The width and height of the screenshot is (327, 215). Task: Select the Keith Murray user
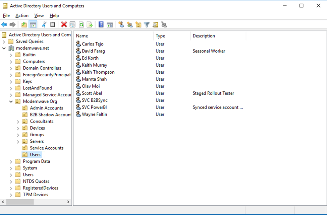tap(95, 65)
